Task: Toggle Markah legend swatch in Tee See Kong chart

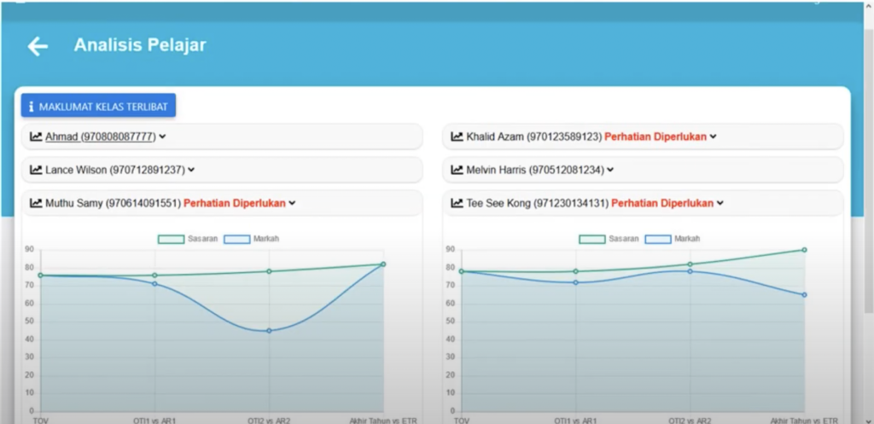Action: pos(658,239)
